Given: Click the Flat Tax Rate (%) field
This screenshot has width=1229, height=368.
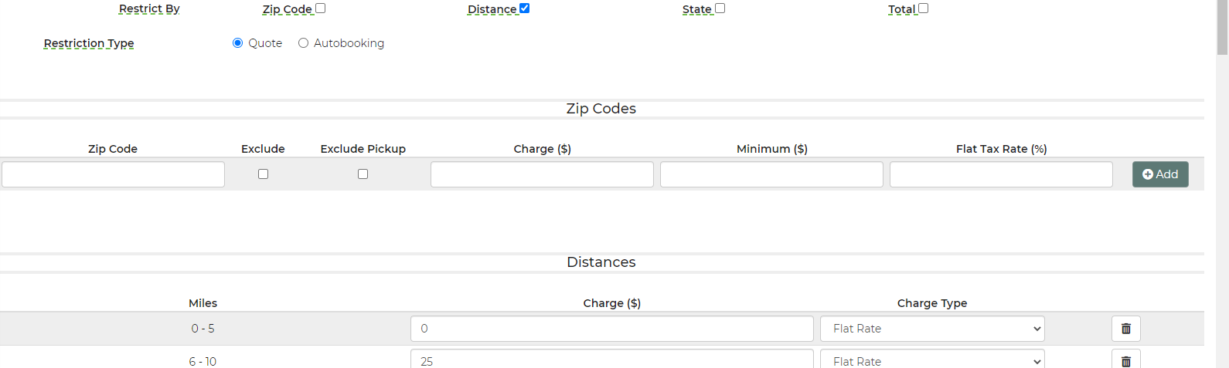Looking at the screenshot, I should coord(1001,174).
